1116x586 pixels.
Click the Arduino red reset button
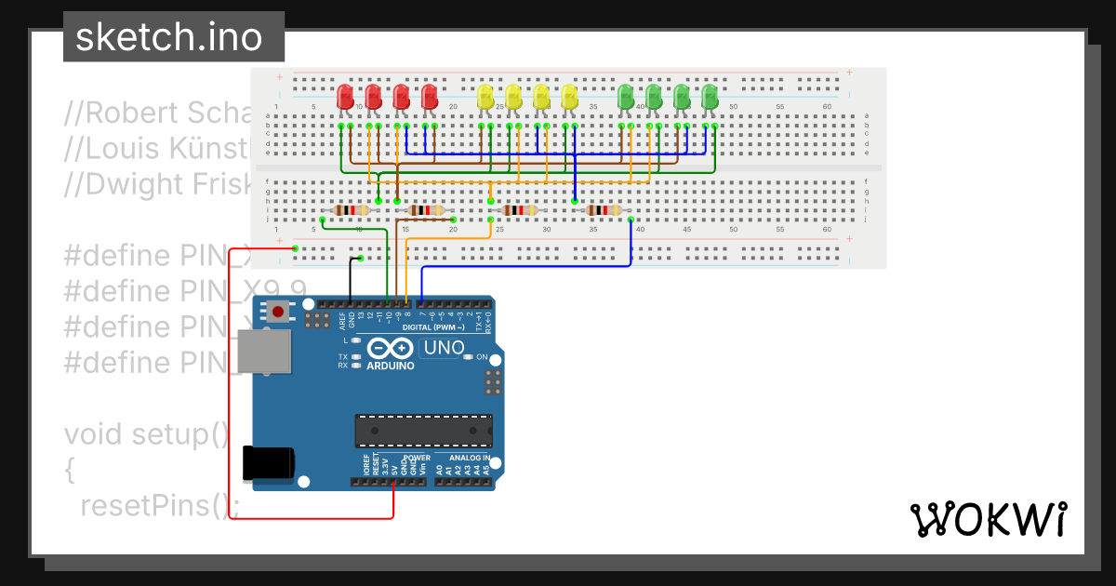(277, 313)
